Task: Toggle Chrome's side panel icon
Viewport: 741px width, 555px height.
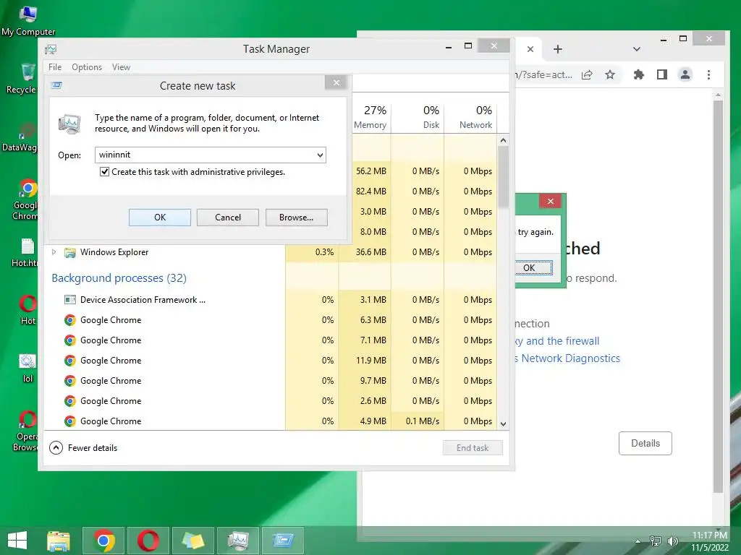Action: pos(662,74)
